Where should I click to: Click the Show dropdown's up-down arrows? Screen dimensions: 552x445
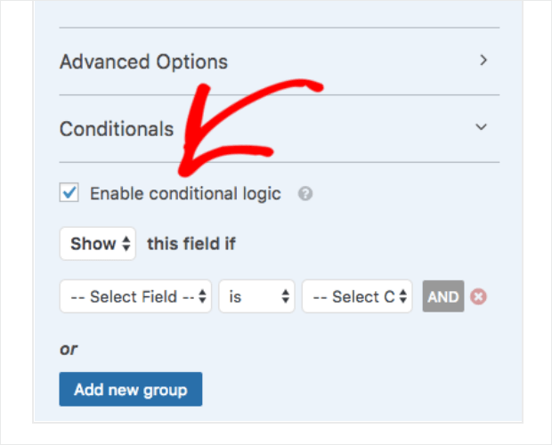pos(126,243)
